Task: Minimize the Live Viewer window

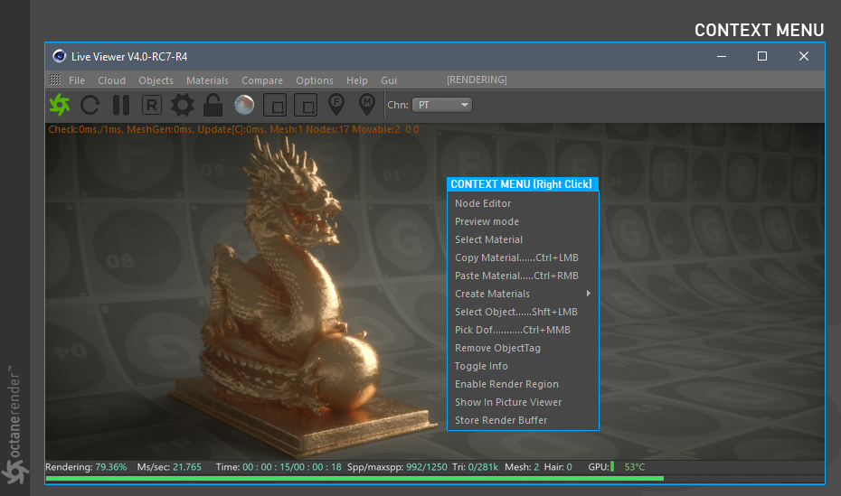Action: [x=722, y=56]
